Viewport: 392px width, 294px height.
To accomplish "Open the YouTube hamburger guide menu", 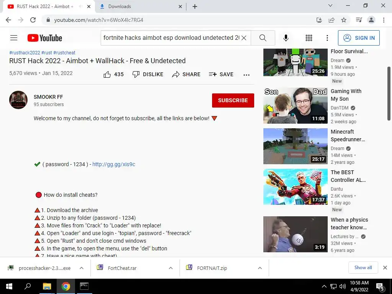I will click(14, 38).
